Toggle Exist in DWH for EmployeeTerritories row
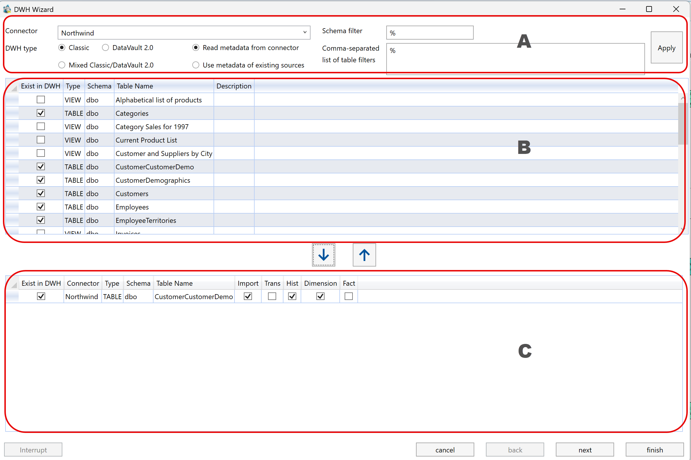This screenshot has height=460, width=691. coord(41,220)
